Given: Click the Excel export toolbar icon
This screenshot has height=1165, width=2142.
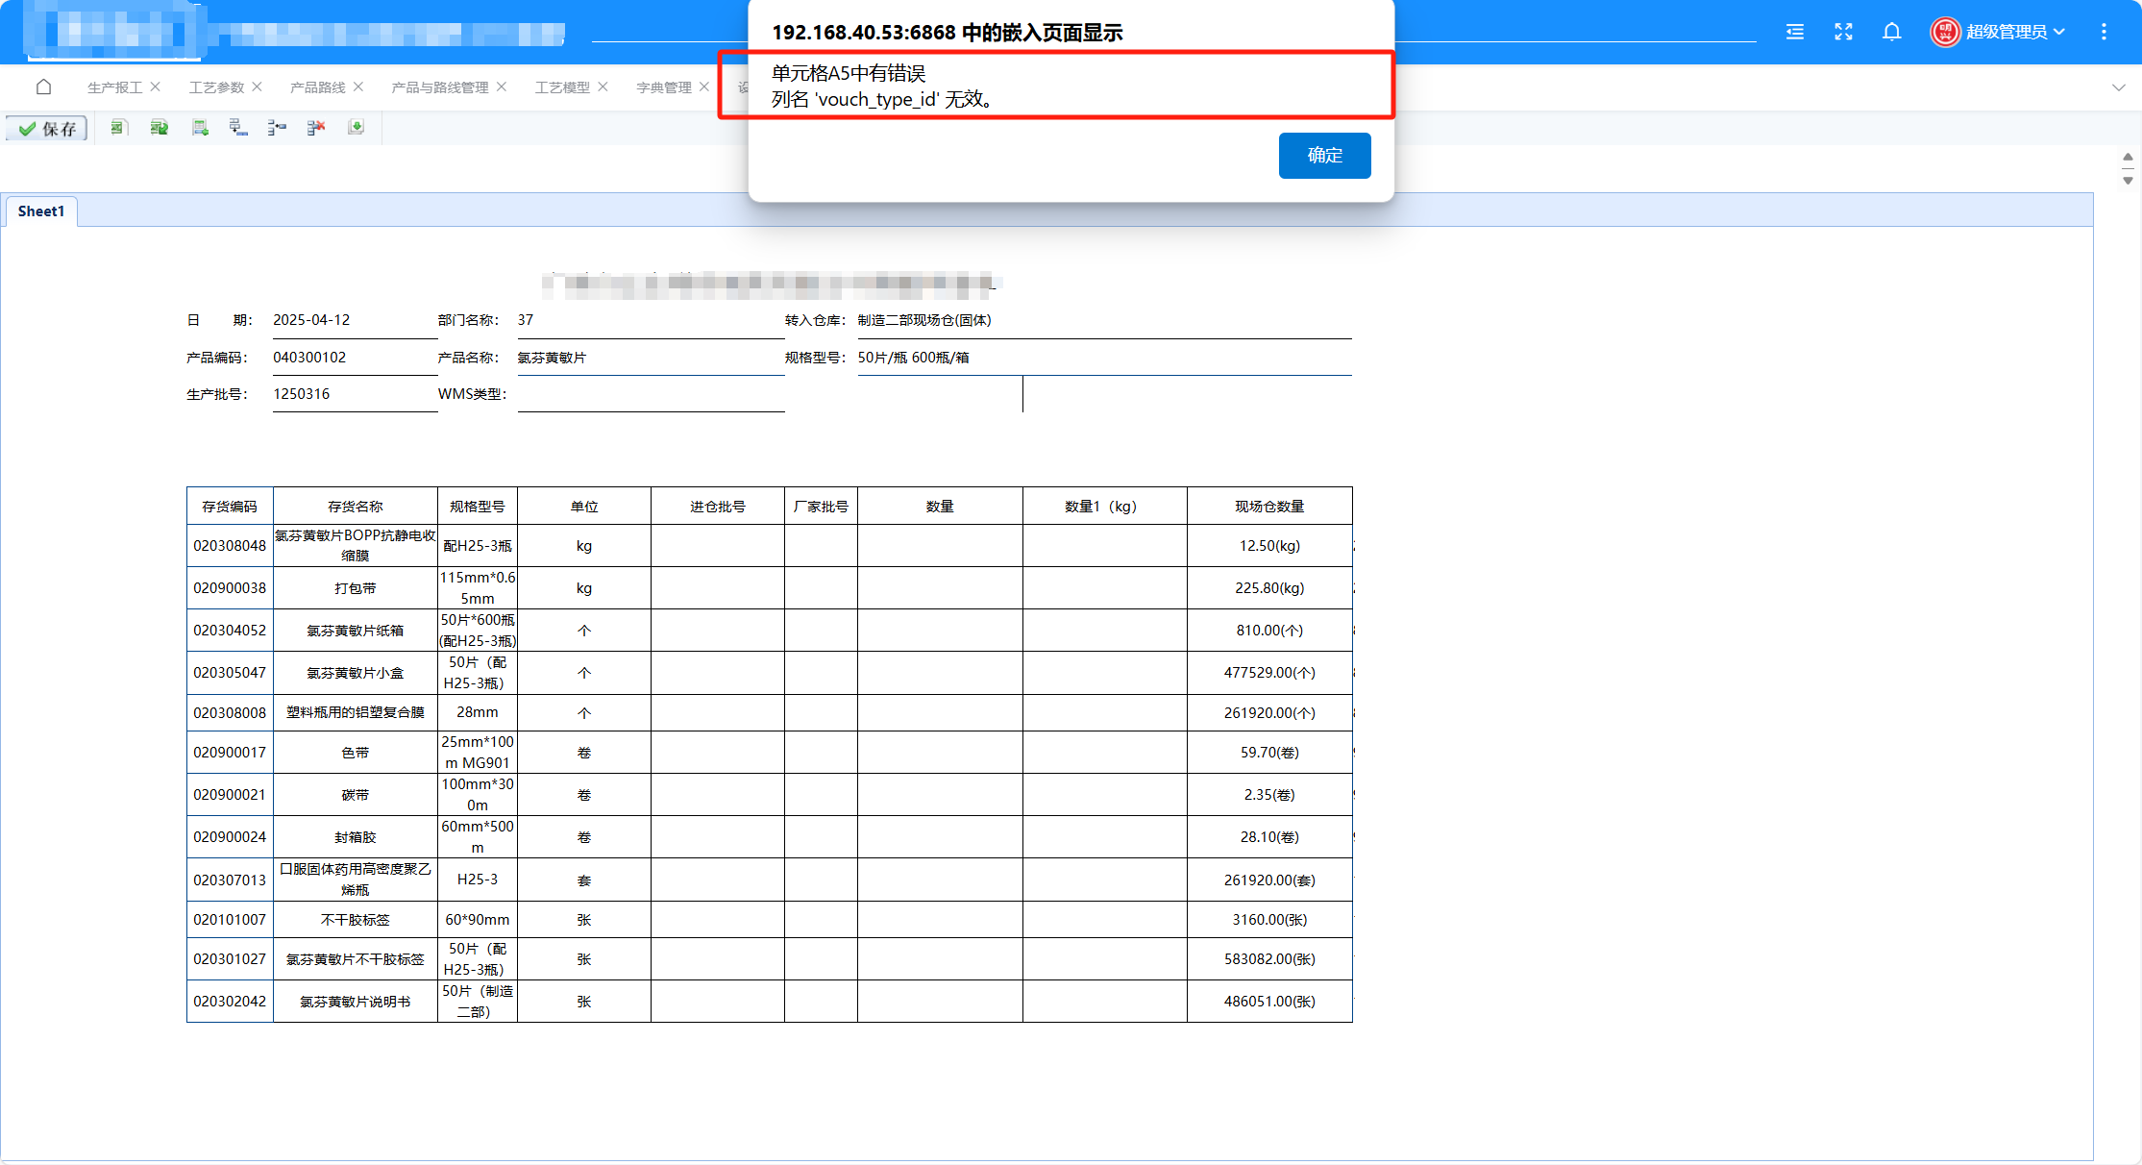Looking at the screenshot, I should (119, 127).
